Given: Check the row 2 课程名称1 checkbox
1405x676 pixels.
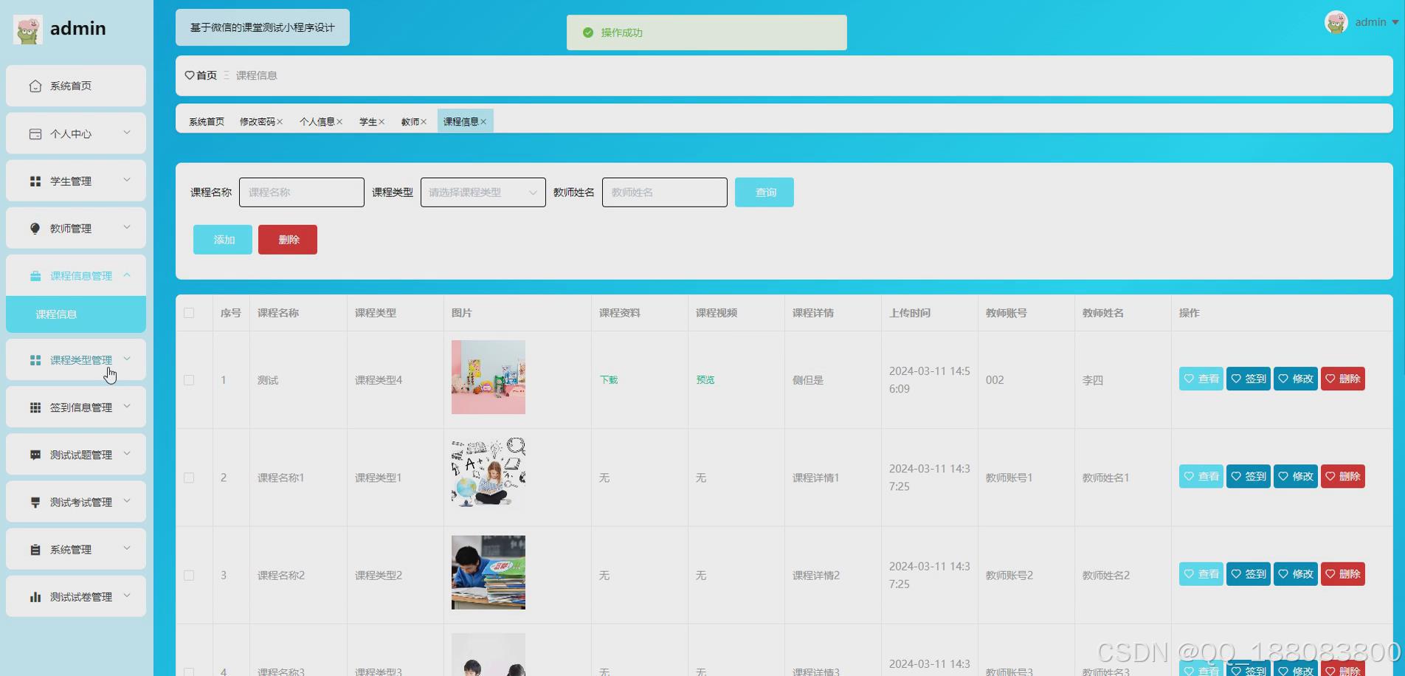Looking at the screenshot, I should pyautogui.click(x=189, y=477).
